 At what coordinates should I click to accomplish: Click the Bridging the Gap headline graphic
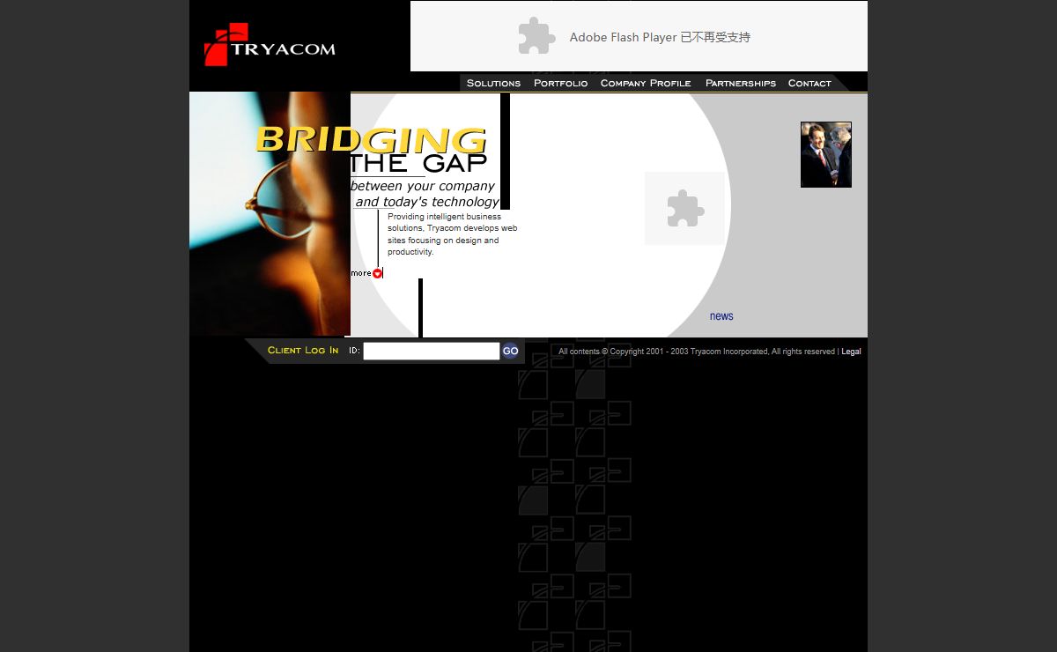(x=371, y=150)
